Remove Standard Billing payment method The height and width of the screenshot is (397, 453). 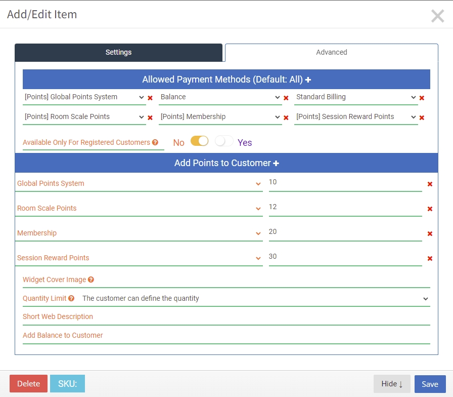point(422,98)
